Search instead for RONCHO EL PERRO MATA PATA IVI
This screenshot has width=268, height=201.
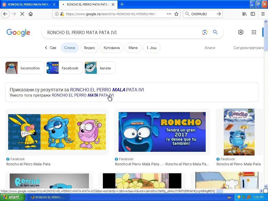pos(83,95)
